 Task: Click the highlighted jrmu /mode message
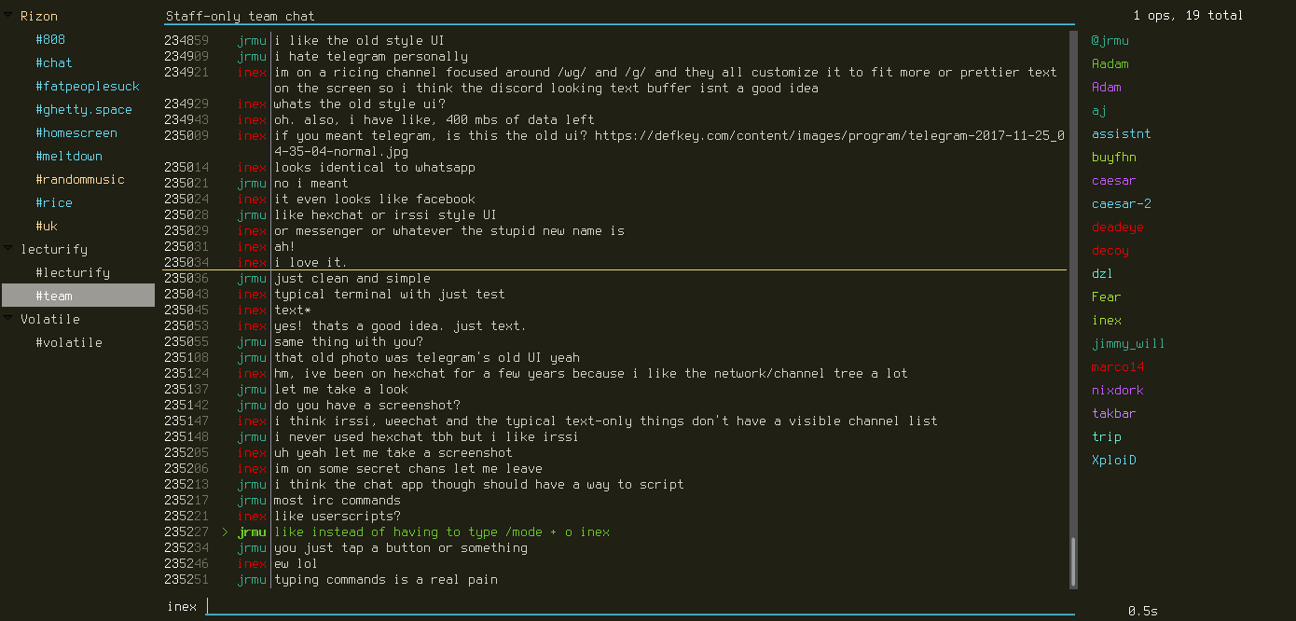[442, 531]
